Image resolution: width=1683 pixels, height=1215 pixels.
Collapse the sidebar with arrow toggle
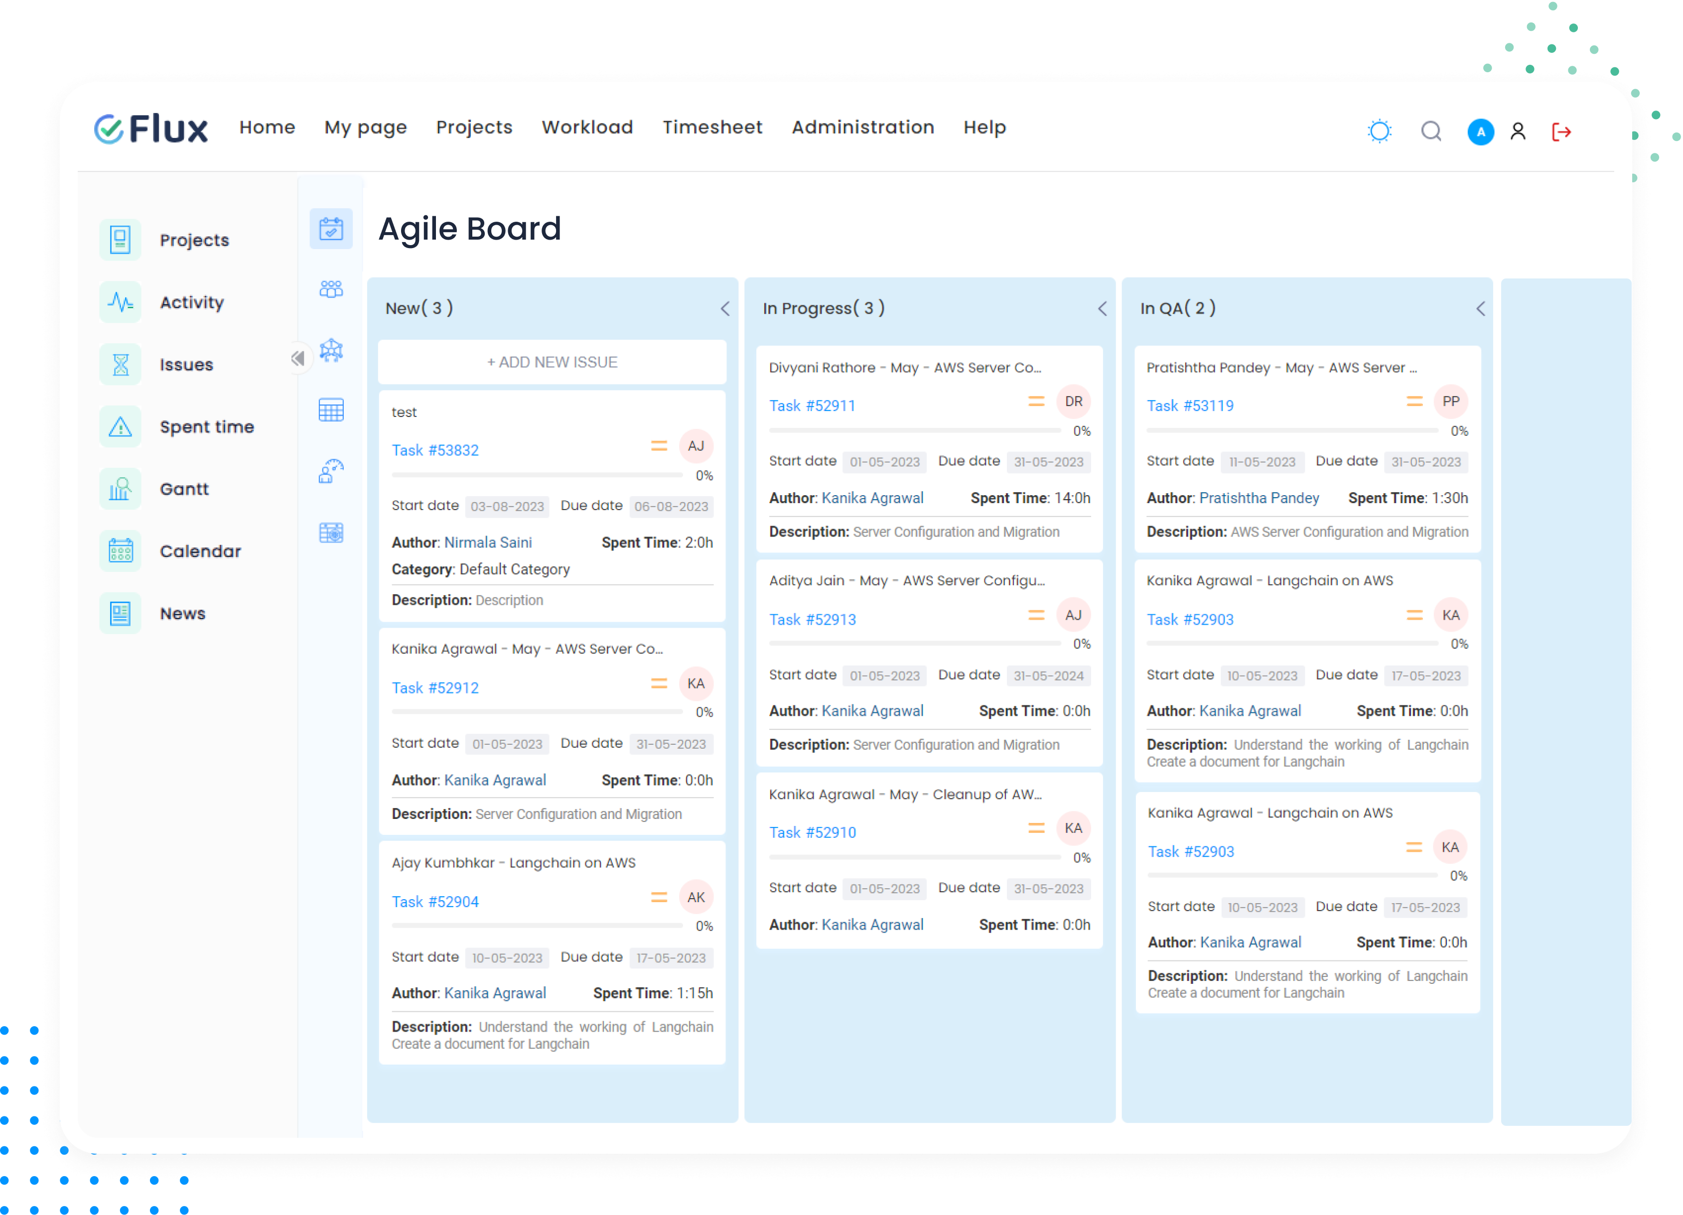297,359
